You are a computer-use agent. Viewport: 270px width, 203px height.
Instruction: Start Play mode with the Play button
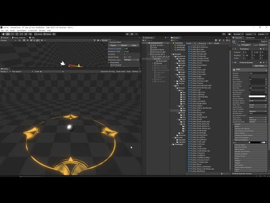coord(127,34)
